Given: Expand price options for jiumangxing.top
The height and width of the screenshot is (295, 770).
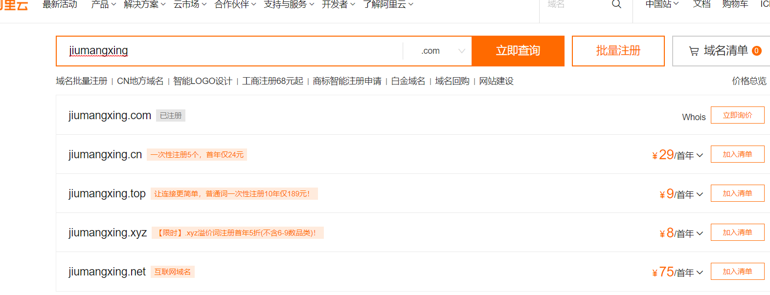Looking at the screenshot, I should (700, 194).
